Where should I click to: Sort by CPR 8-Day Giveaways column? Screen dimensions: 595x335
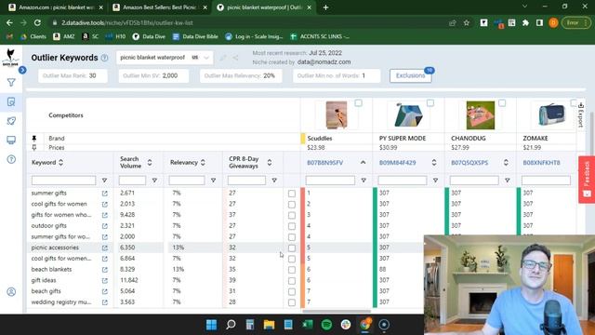(x=270, y=163)
